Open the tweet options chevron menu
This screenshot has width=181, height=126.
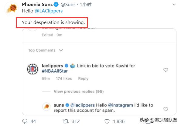[174, 5]
